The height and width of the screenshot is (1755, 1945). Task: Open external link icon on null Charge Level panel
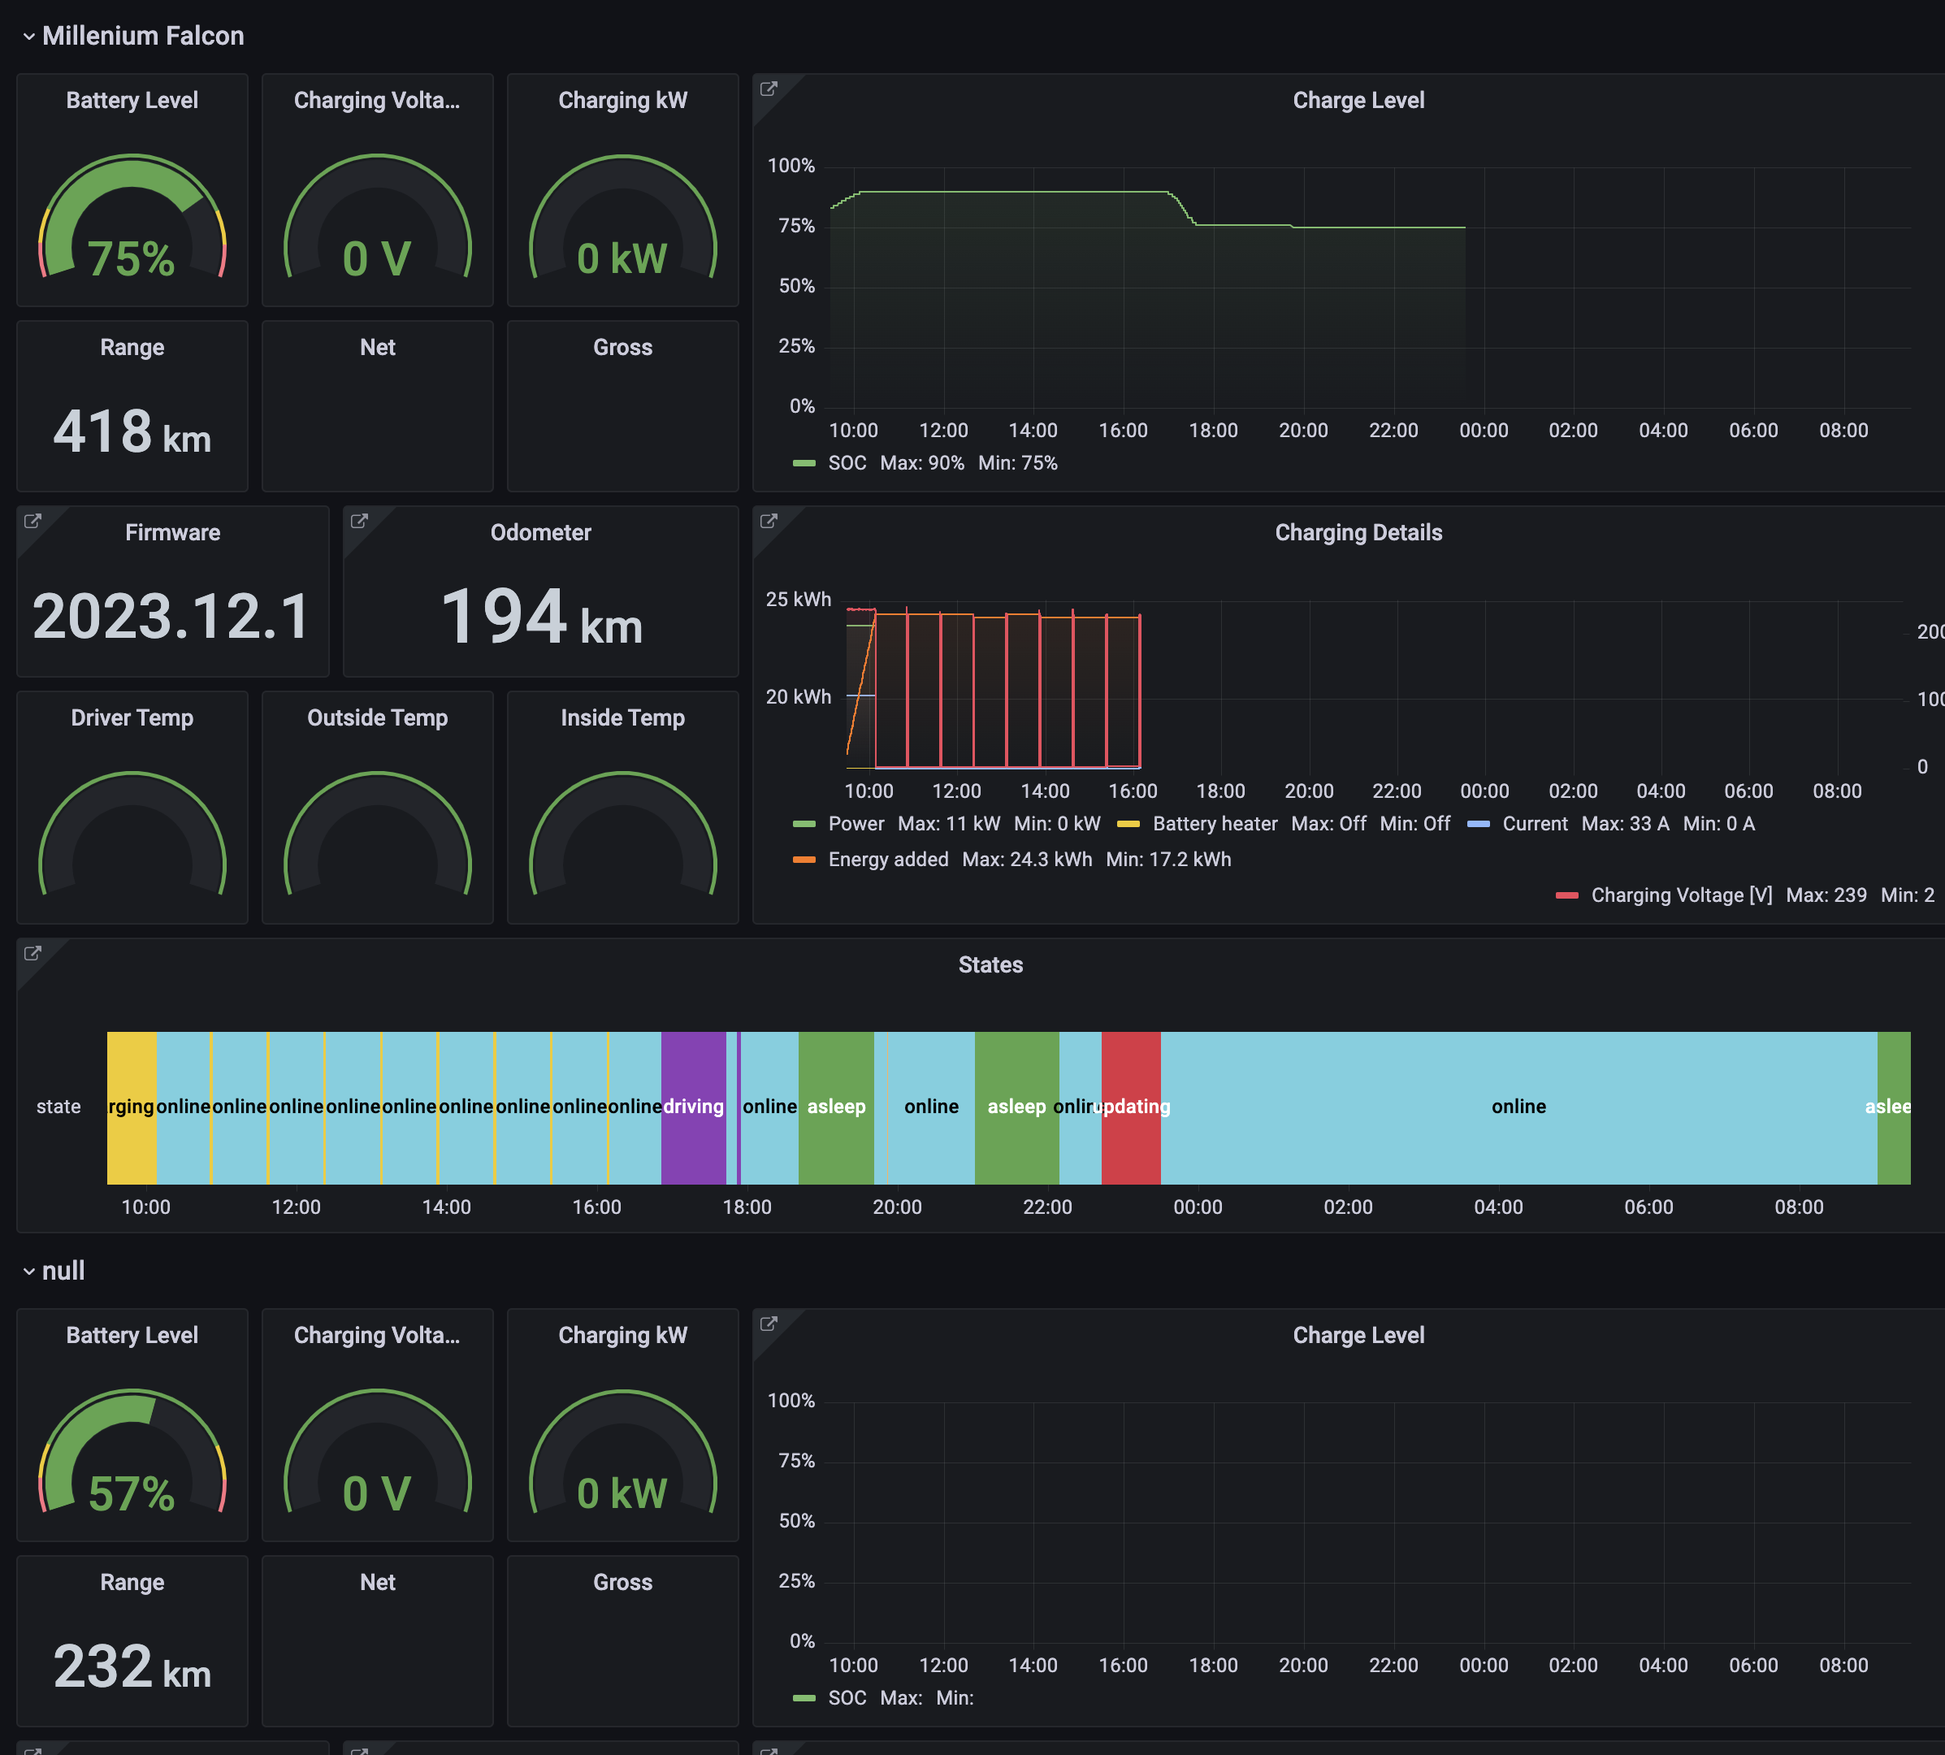[769, 1323]
